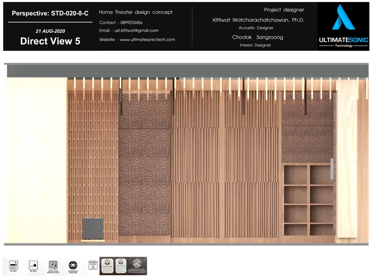The image size is (373, 280).
Task: Select the 21 AUG-2020 date text
Action: point(50,31)
